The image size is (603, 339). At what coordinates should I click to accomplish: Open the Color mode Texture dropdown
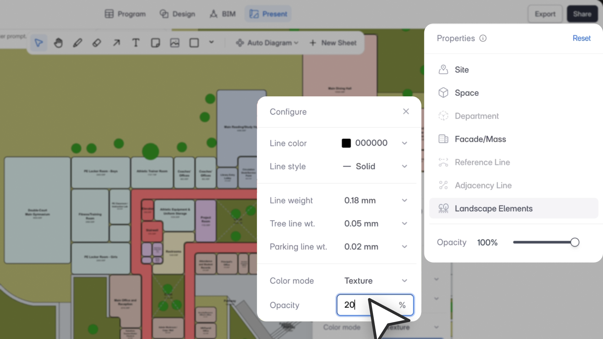[404, 281]
